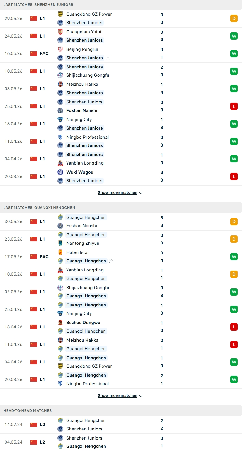Expand more Shenzhen Juniors matches
This screenshot has height=451, width=242.
[120, 193]
